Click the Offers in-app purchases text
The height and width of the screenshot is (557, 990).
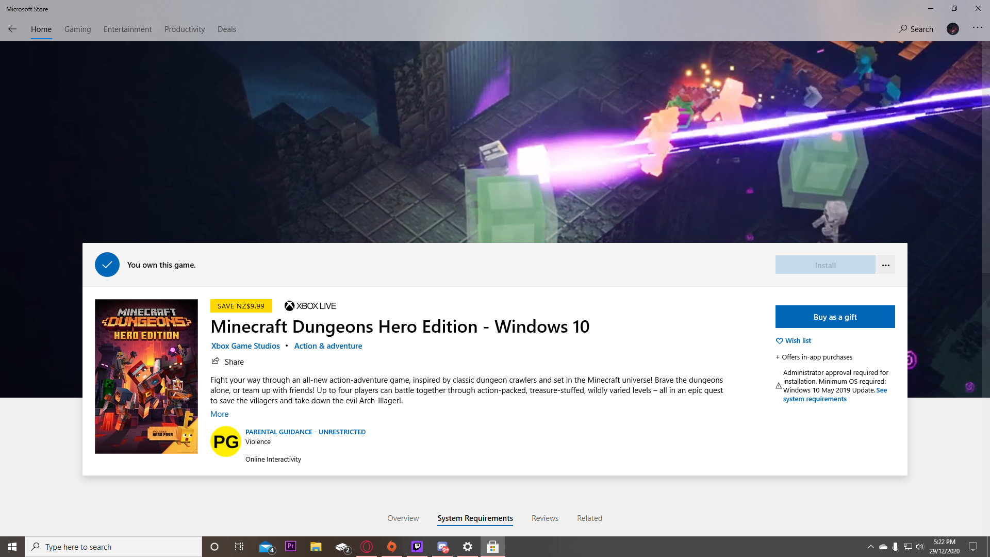(x=814, y=357)
